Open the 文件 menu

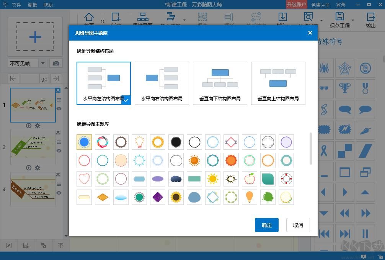click(x=16, y=5)
